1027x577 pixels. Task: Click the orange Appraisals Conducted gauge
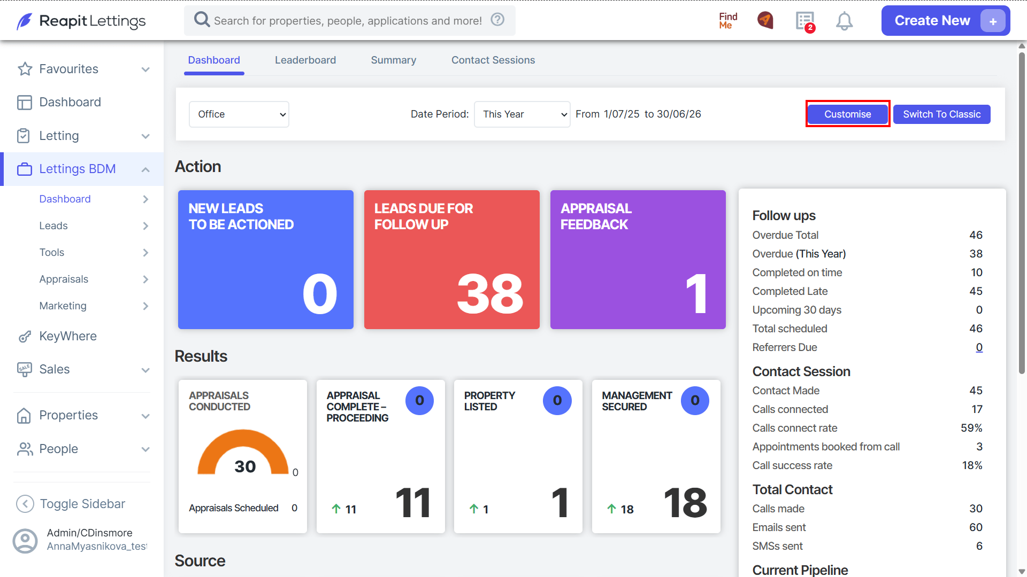tap(243, 452)
